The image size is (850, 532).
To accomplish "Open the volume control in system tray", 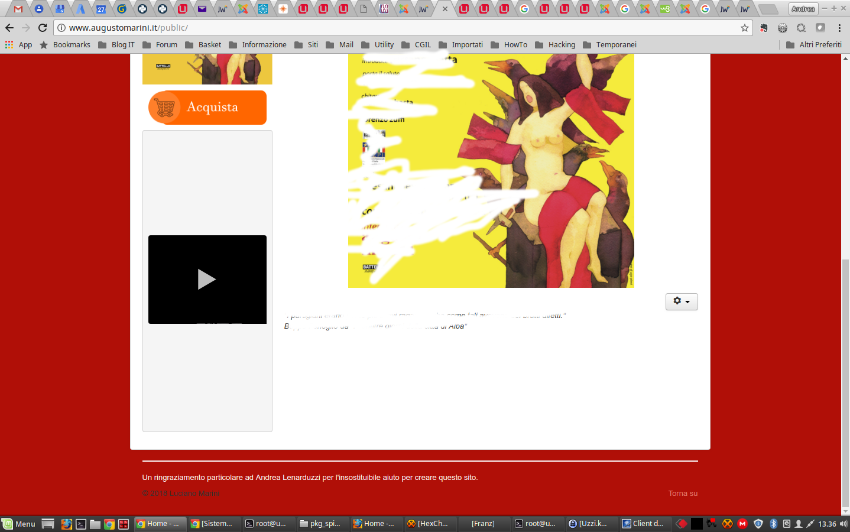I will pyautogui.click(x=843, y=524).
